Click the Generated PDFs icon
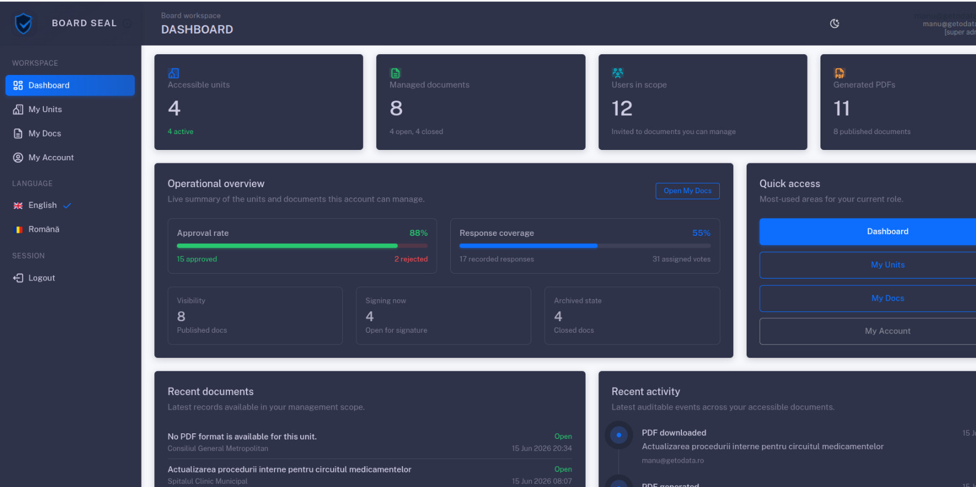Screen dimensions: 976x487 tap(839, 73)
